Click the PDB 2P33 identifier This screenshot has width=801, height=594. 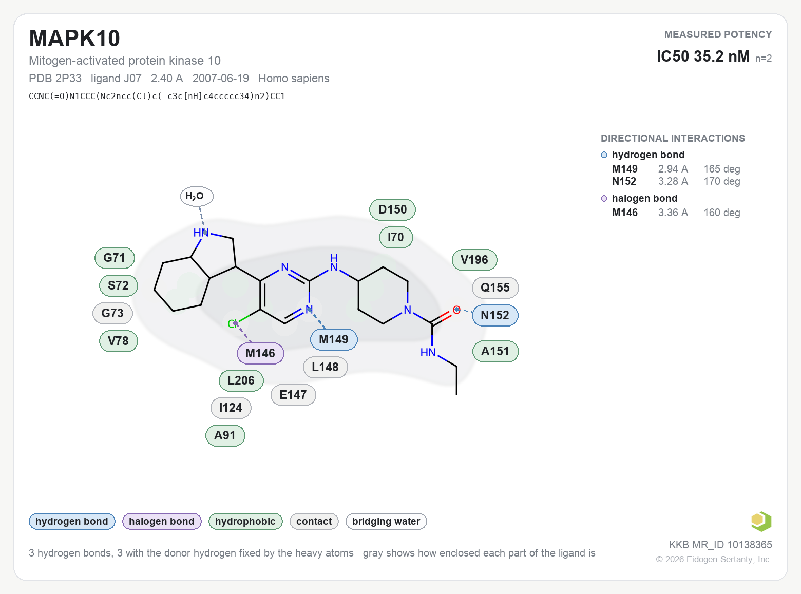(55, 78)
